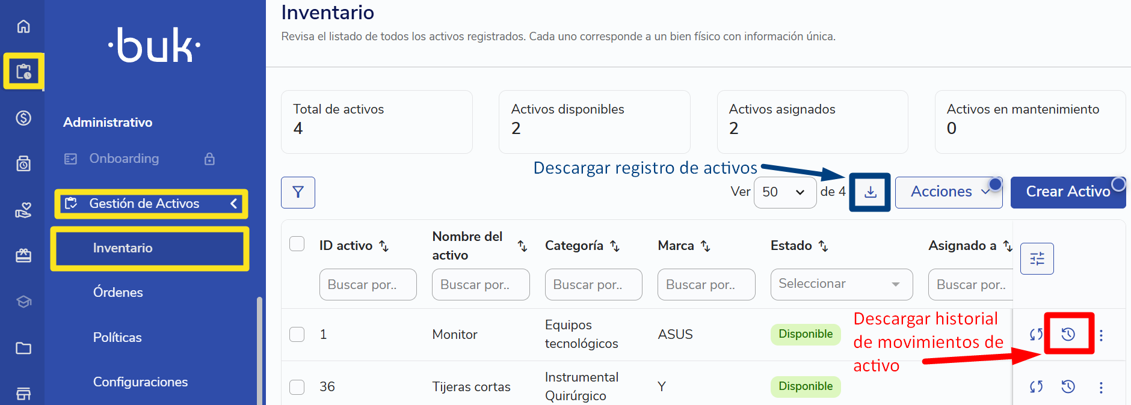Open the home icon in left rail
This screenshot has width=1131, height=405.
coord(23,26)
